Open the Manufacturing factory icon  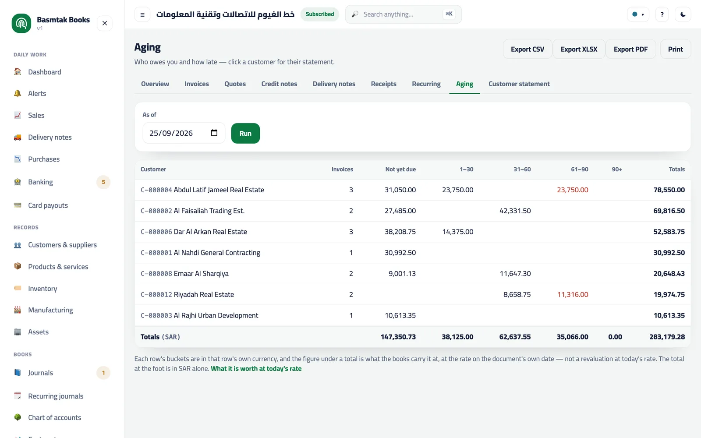[18, 310]
